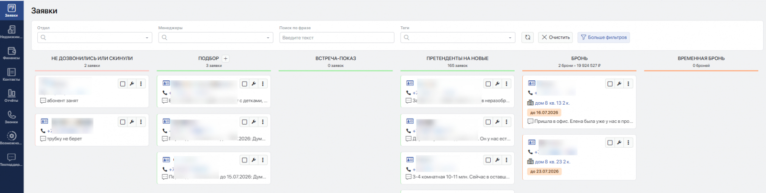The width and height of the screenshot is (766, 193).
Task: Open the Финансы section in sidebar
Action: (x=11, y=53)
